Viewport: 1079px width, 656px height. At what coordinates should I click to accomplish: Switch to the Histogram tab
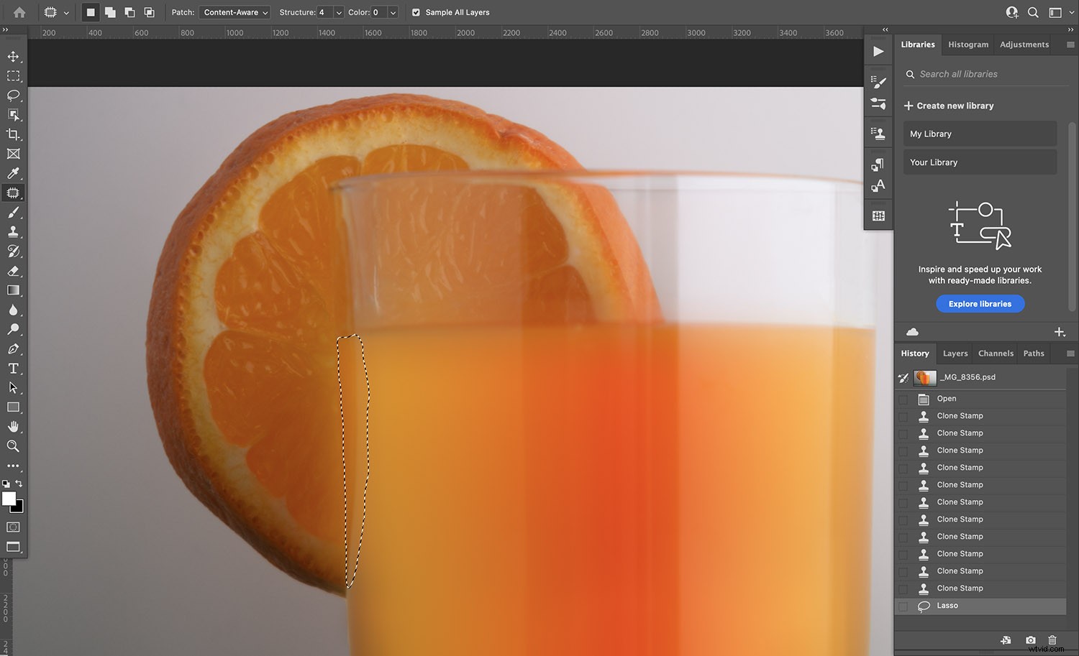(968, 44)
